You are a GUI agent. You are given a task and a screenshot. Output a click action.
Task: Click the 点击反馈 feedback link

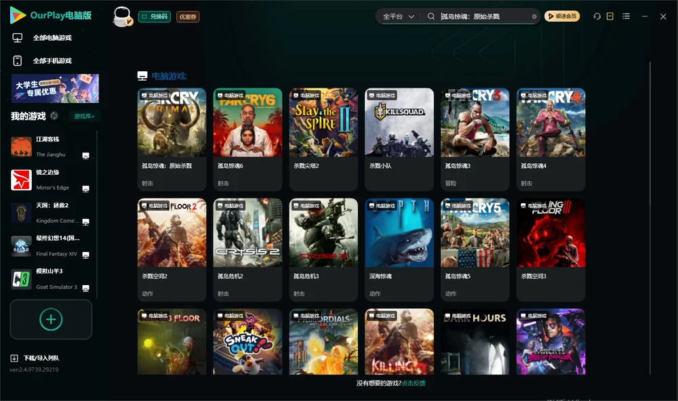tap(414, 383)
